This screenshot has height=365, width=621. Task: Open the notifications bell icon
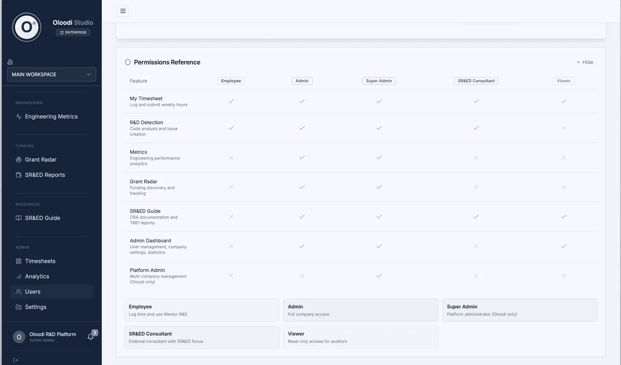coord(90,337)
